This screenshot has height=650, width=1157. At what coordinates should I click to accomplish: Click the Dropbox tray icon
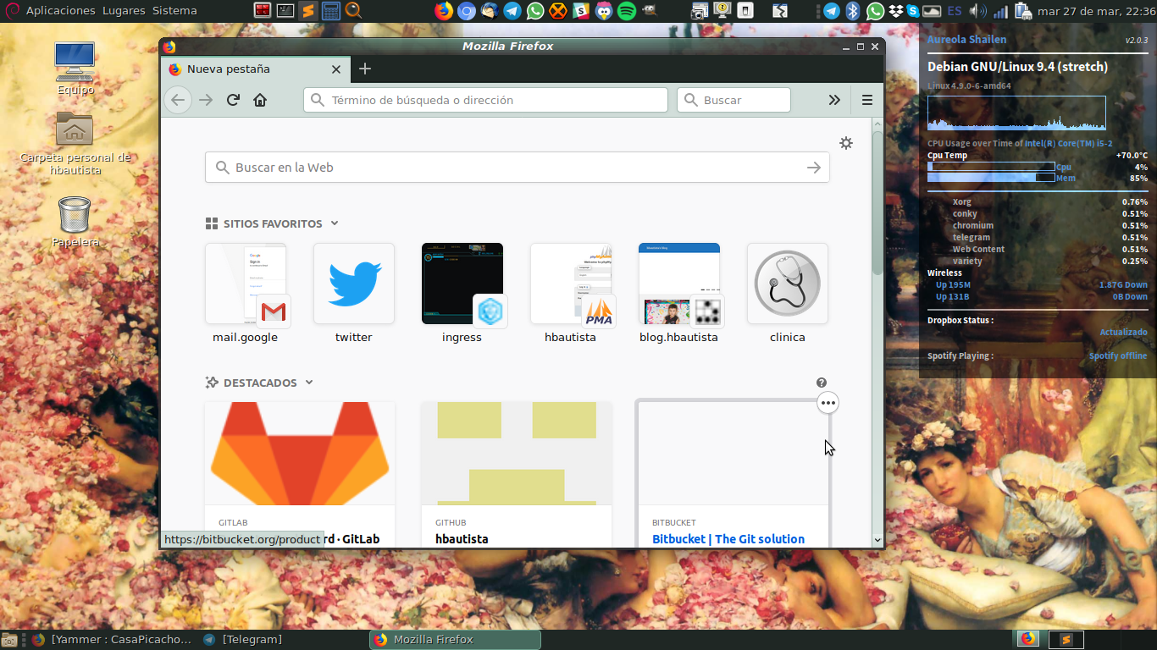[x=896, y=11]
